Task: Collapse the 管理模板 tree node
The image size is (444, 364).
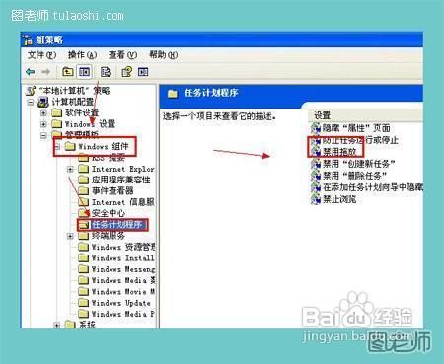Action: click(x=43, y=135)
